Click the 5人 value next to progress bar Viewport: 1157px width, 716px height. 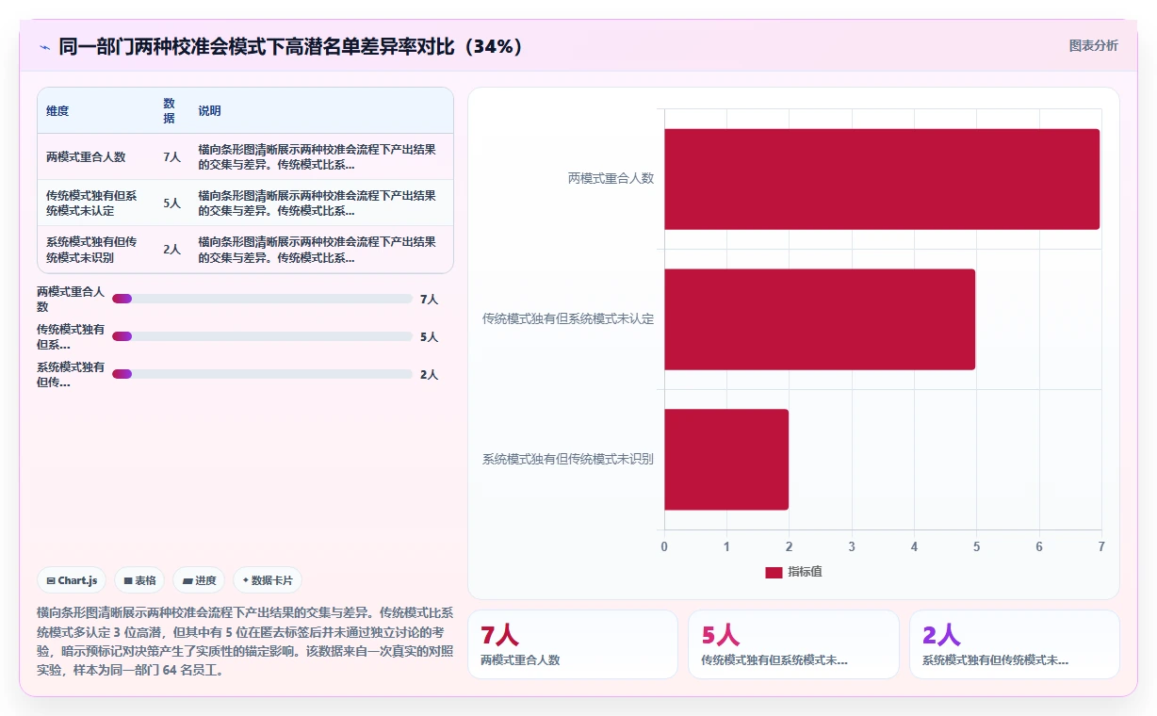(x=429, y=336)
